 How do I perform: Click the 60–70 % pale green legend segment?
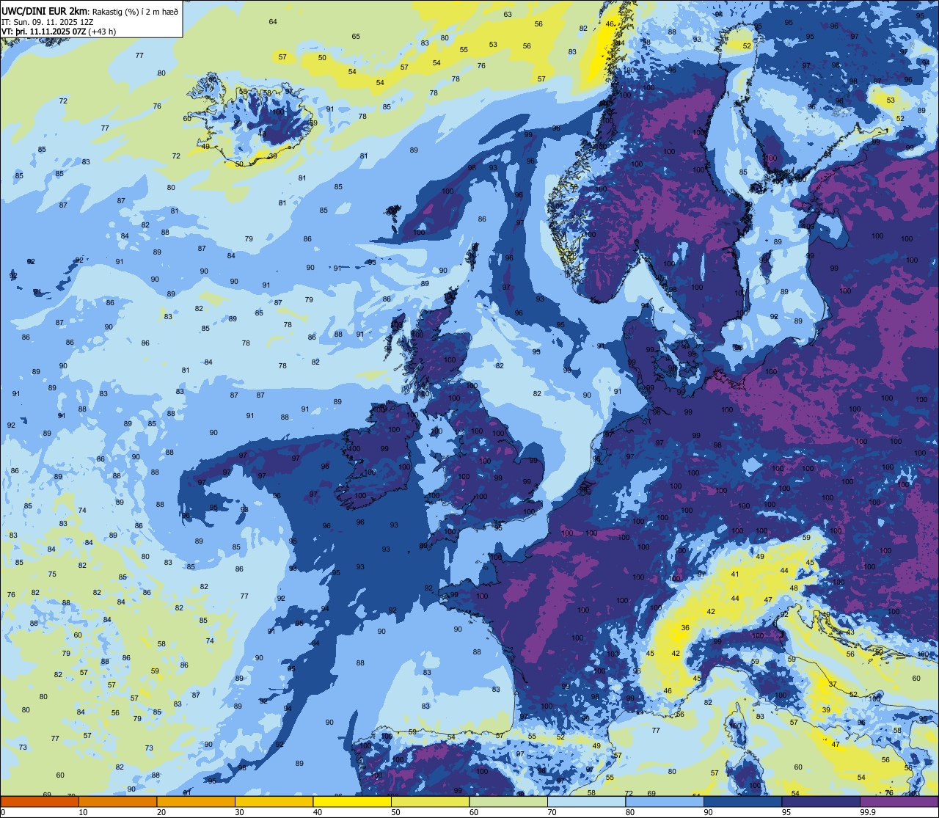coord(508,801)
